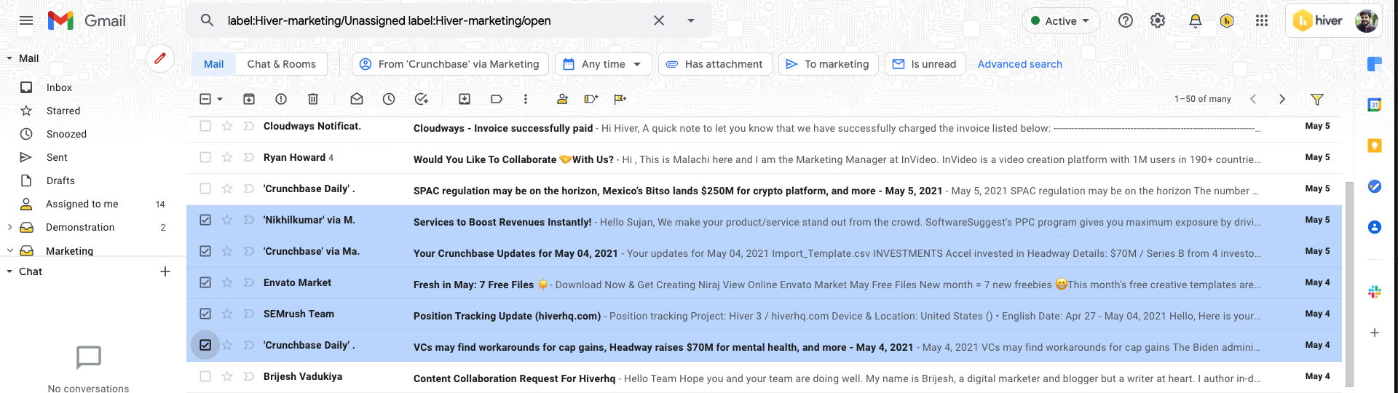The height and width of the screenshot is (393, 1398).
Task: Click the Compose pencil button
Action: point(160,57)
